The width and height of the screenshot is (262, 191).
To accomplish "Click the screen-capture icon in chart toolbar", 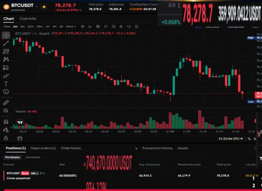I will (113, 27).
